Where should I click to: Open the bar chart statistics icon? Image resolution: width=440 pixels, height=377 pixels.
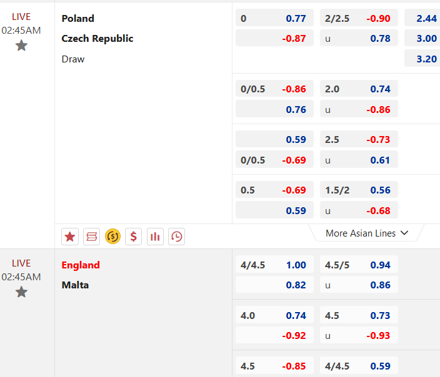click(155, 237)
